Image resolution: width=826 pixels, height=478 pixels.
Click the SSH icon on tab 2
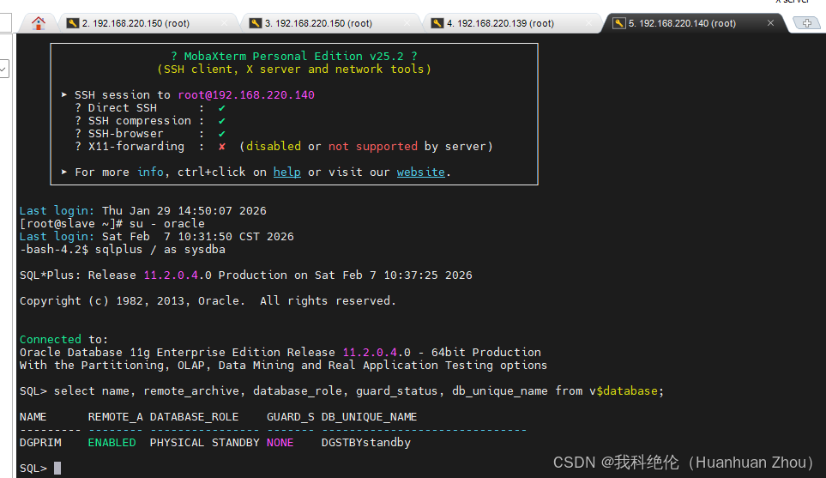[72, 23]
